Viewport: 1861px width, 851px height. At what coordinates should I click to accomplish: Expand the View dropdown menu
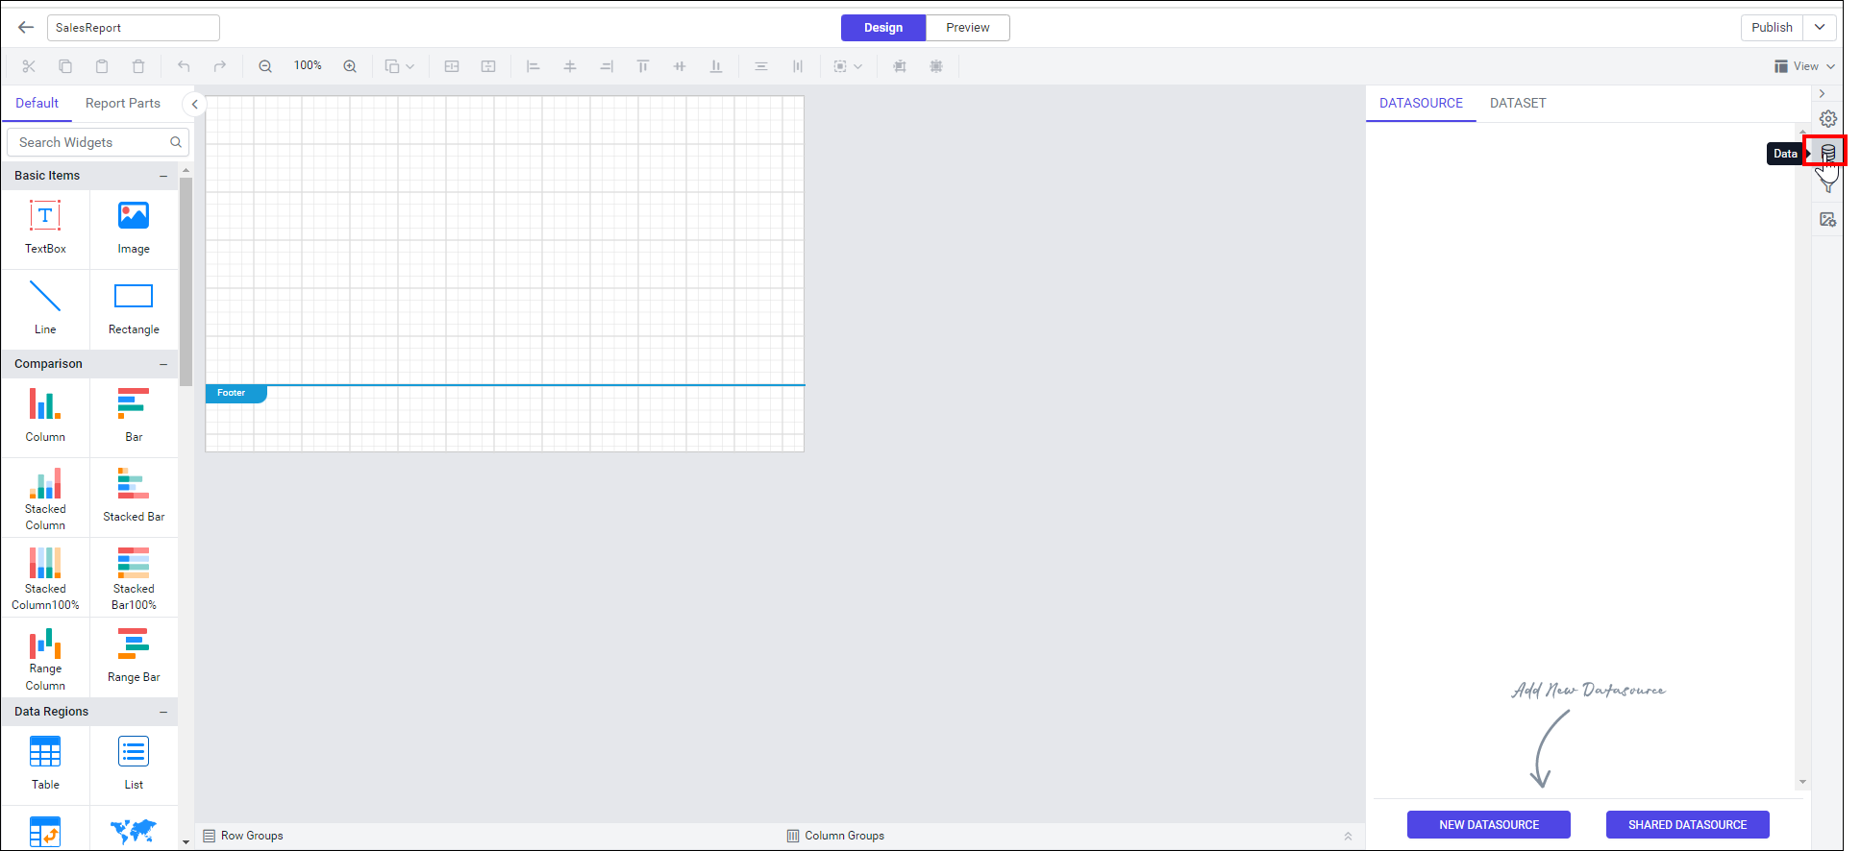pyautogui.click(x=1805, y=66)
